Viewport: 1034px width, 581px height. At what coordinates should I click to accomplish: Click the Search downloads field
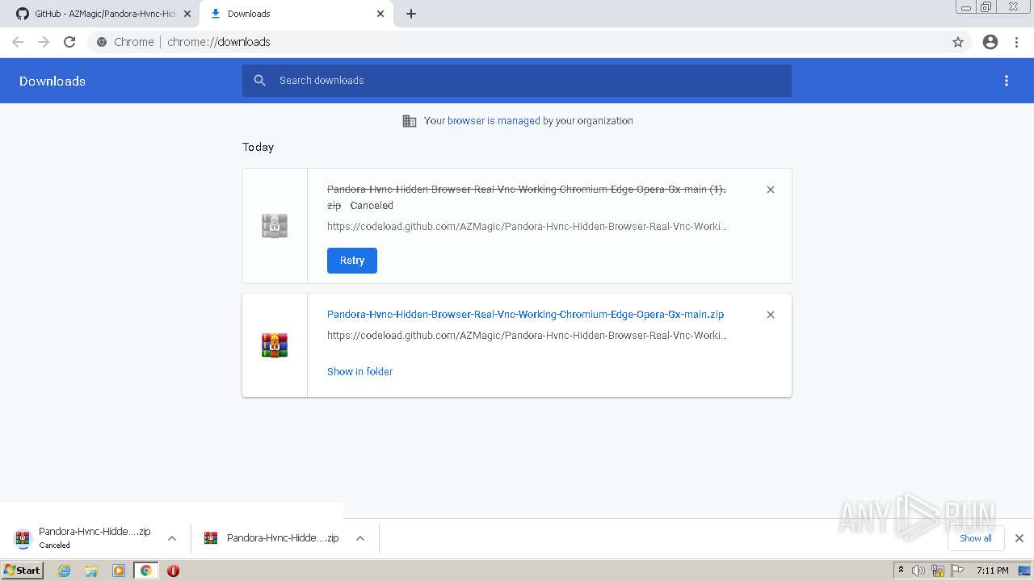pos(517,81)
